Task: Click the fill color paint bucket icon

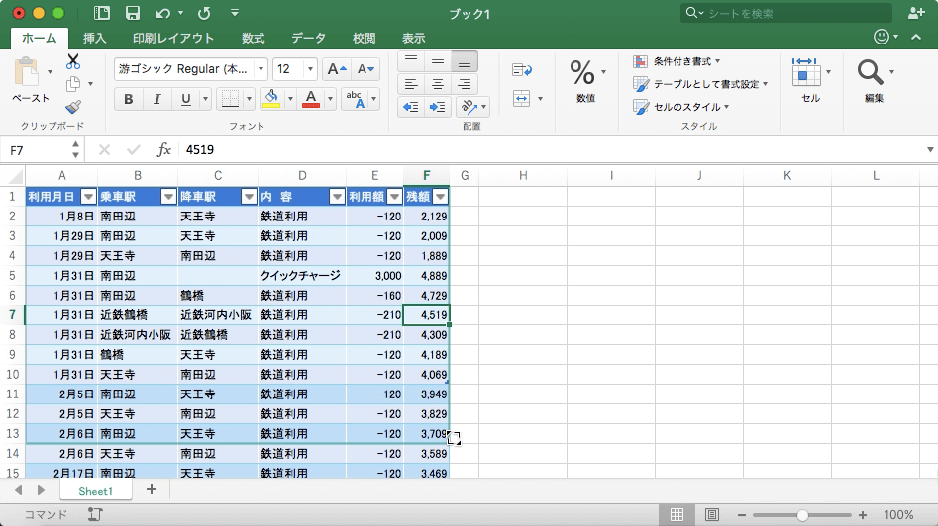Action: click(x=271, y=99)
